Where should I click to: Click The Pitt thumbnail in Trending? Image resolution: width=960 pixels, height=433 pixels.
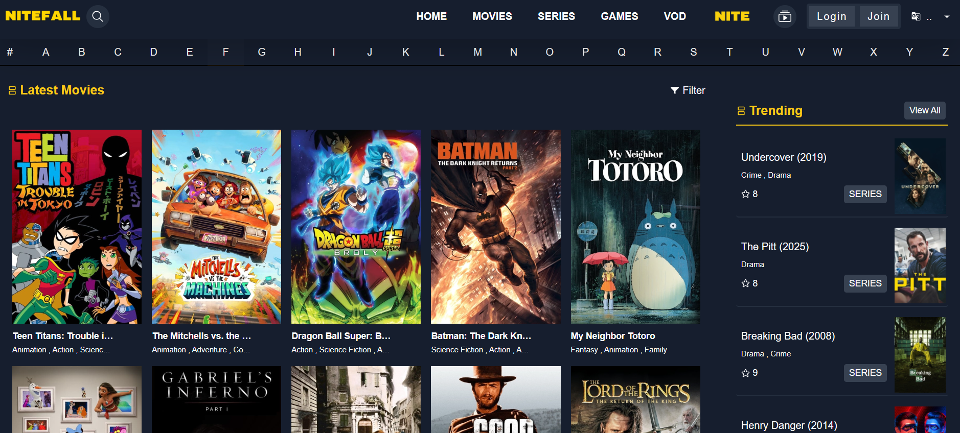click(x=920, y=266)
